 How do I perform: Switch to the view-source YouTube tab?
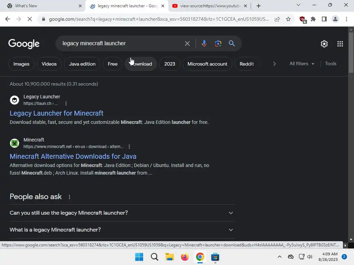pos(210,6)
